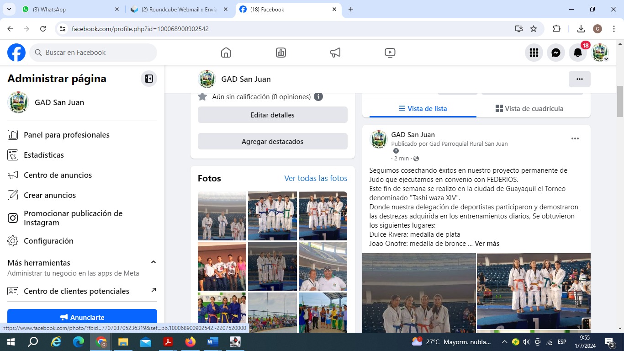Switch to Vista de cuadrícula
The height and width of the screenshot is (351, 624).
pyautogui.click(x=529, y=109)
